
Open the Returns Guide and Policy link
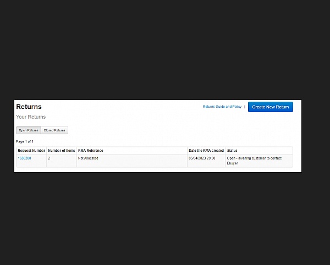222,107
